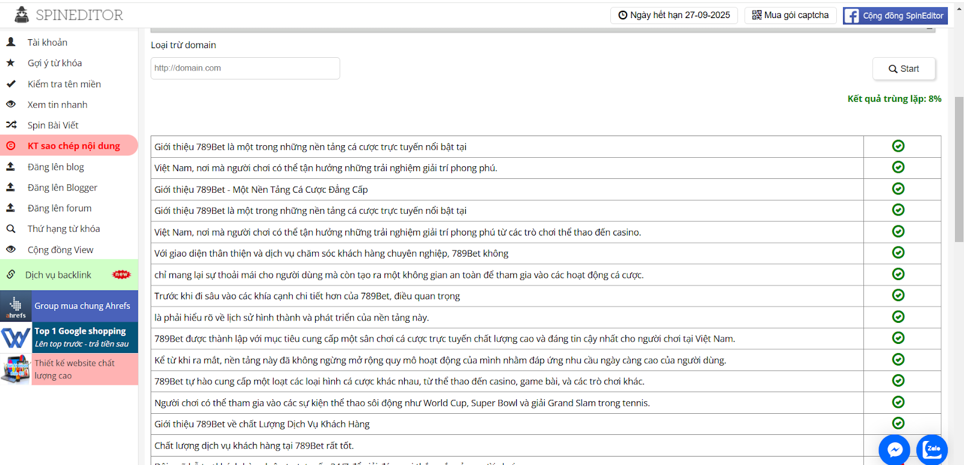Click the upload icon for Đăng lên forum
The image size is (964, 465).
tap(11, 208)
